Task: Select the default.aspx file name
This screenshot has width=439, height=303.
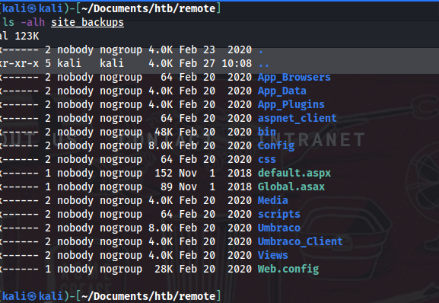Action: coord(294,174)
